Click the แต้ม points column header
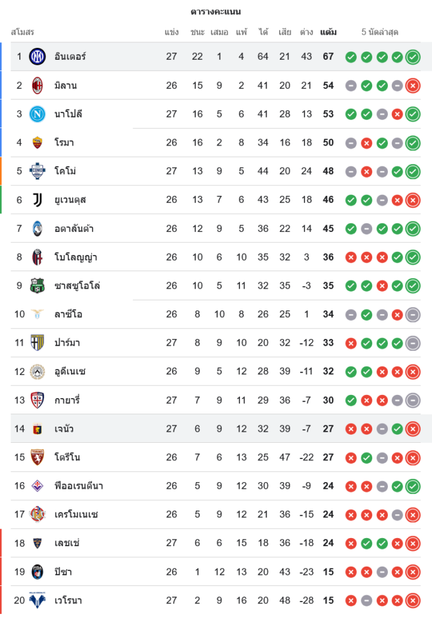The width and height of the screenshot is (432, 622). [x=328, y=32]
